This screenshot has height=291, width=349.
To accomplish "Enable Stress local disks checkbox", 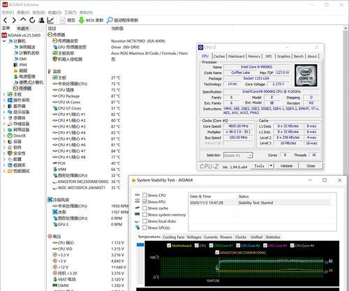I will 144,221.
